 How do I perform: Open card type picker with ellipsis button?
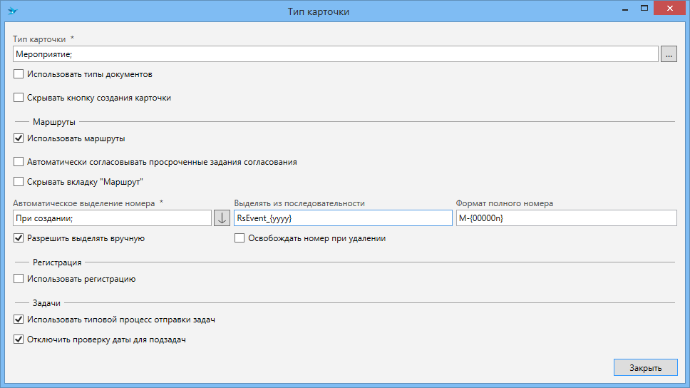669,54
